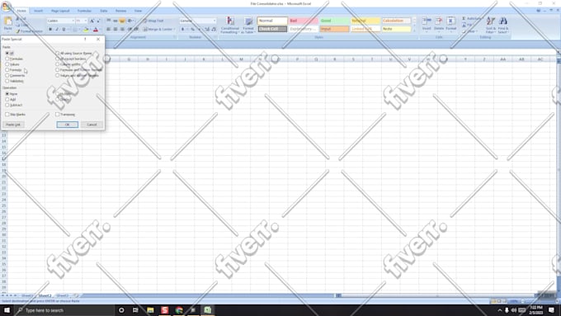Select the Column widths paste option
The image size is (561, 316).
[x=57, y=64]
